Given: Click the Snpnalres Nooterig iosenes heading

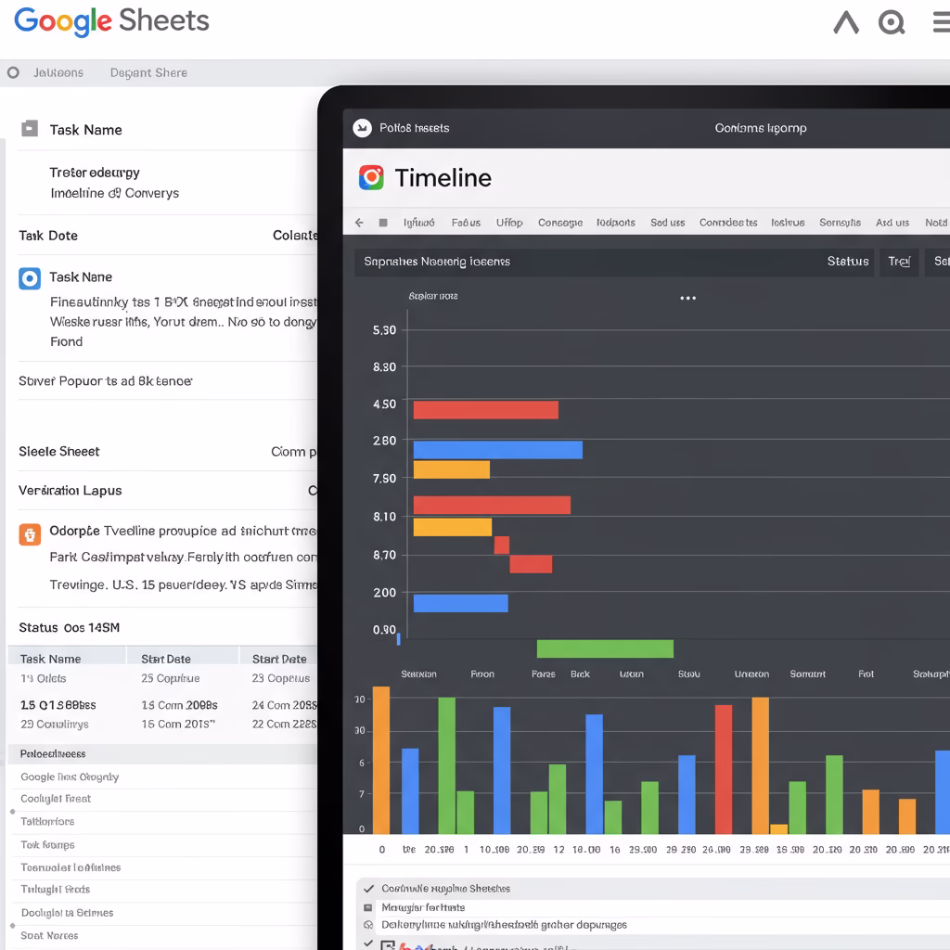Looking at the screenshot, I should coord(437,261).
